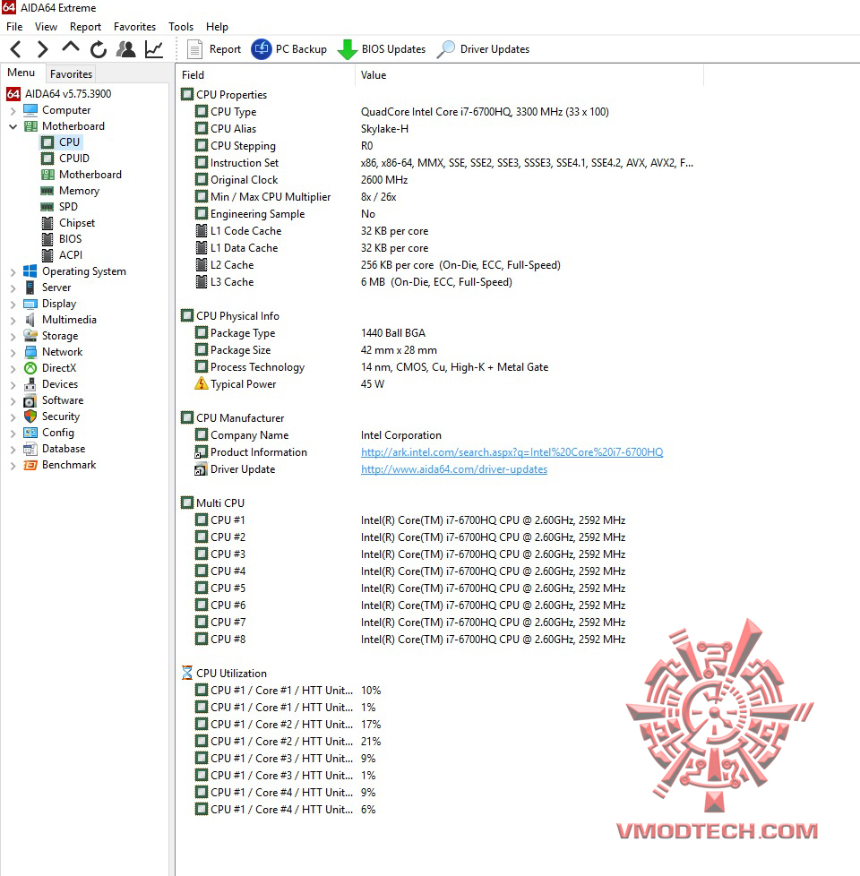Open the aida64.com driver-updates link
This screenshot has width=860, height=876.
(454, 469)
